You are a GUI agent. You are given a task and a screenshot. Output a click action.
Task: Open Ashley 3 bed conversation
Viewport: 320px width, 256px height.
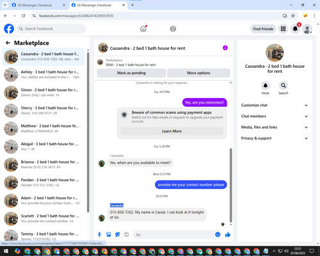(43, 74)
